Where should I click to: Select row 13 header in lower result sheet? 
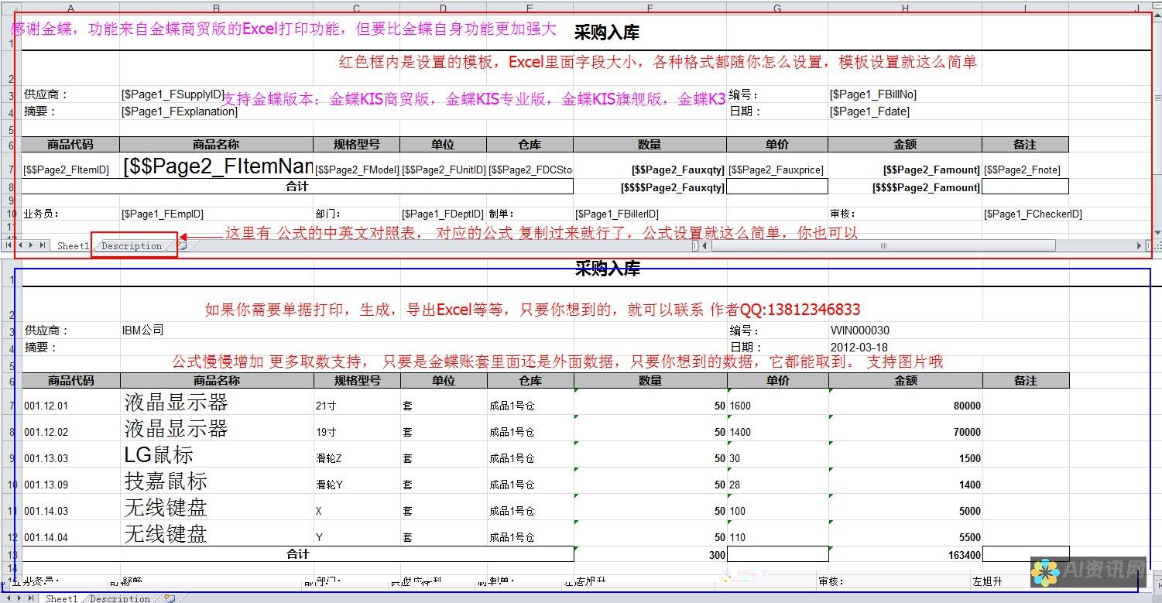[11, 555]
